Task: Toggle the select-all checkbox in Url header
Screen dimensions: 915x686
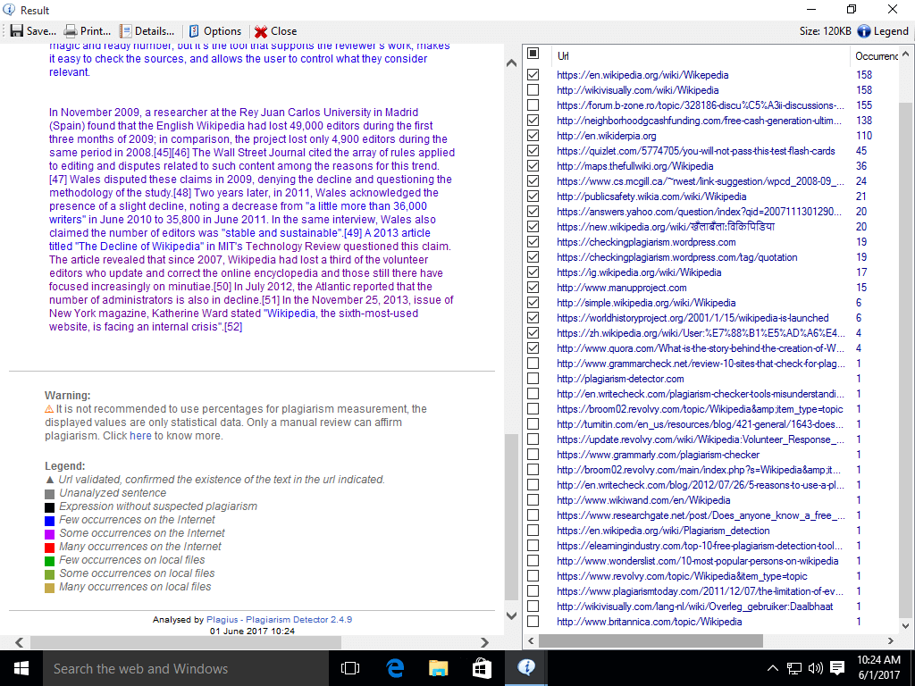Action: [x=533, y=54]
